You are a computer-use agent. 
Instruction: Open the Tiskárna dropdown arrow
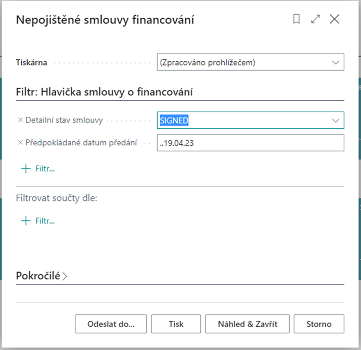pyautogui.click(x=336, y=62)
